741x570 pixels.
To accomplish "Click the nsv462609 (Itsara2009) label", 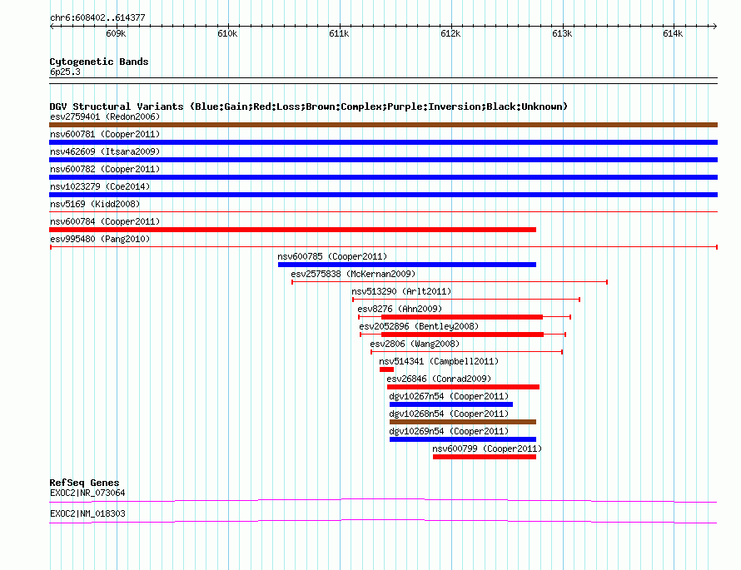I will 105,151.
